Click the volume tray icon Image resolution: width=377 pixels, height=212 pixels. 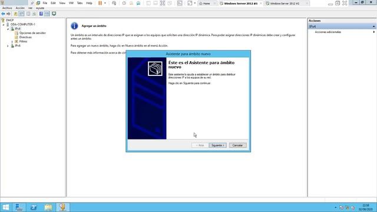click(x=353, y=208)
